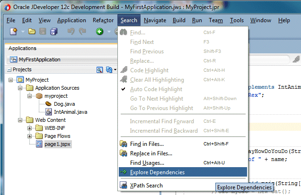Viewport: 301px width, 195px height.
Task: Click the highlighter icon beside editor search field
Action: [x=296, y=59]
